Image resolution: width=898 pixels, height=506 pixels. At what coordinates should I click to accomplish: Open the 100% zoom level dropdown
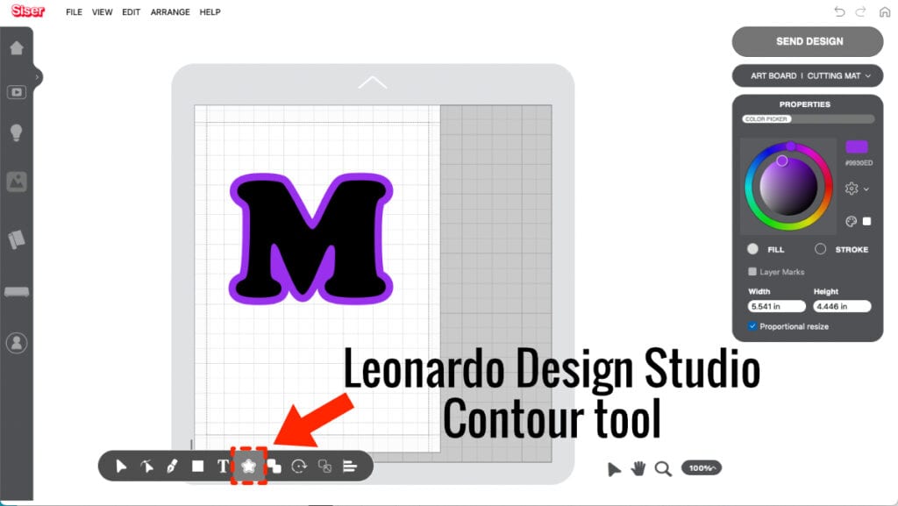[x=702, y=467]
